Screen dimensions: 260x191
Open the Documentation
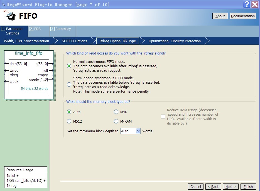point(243,16)
